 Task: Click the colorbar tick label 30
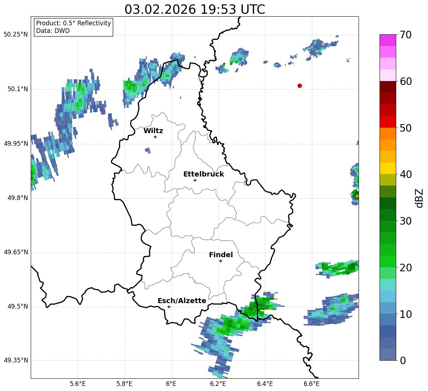pos(406,221)
